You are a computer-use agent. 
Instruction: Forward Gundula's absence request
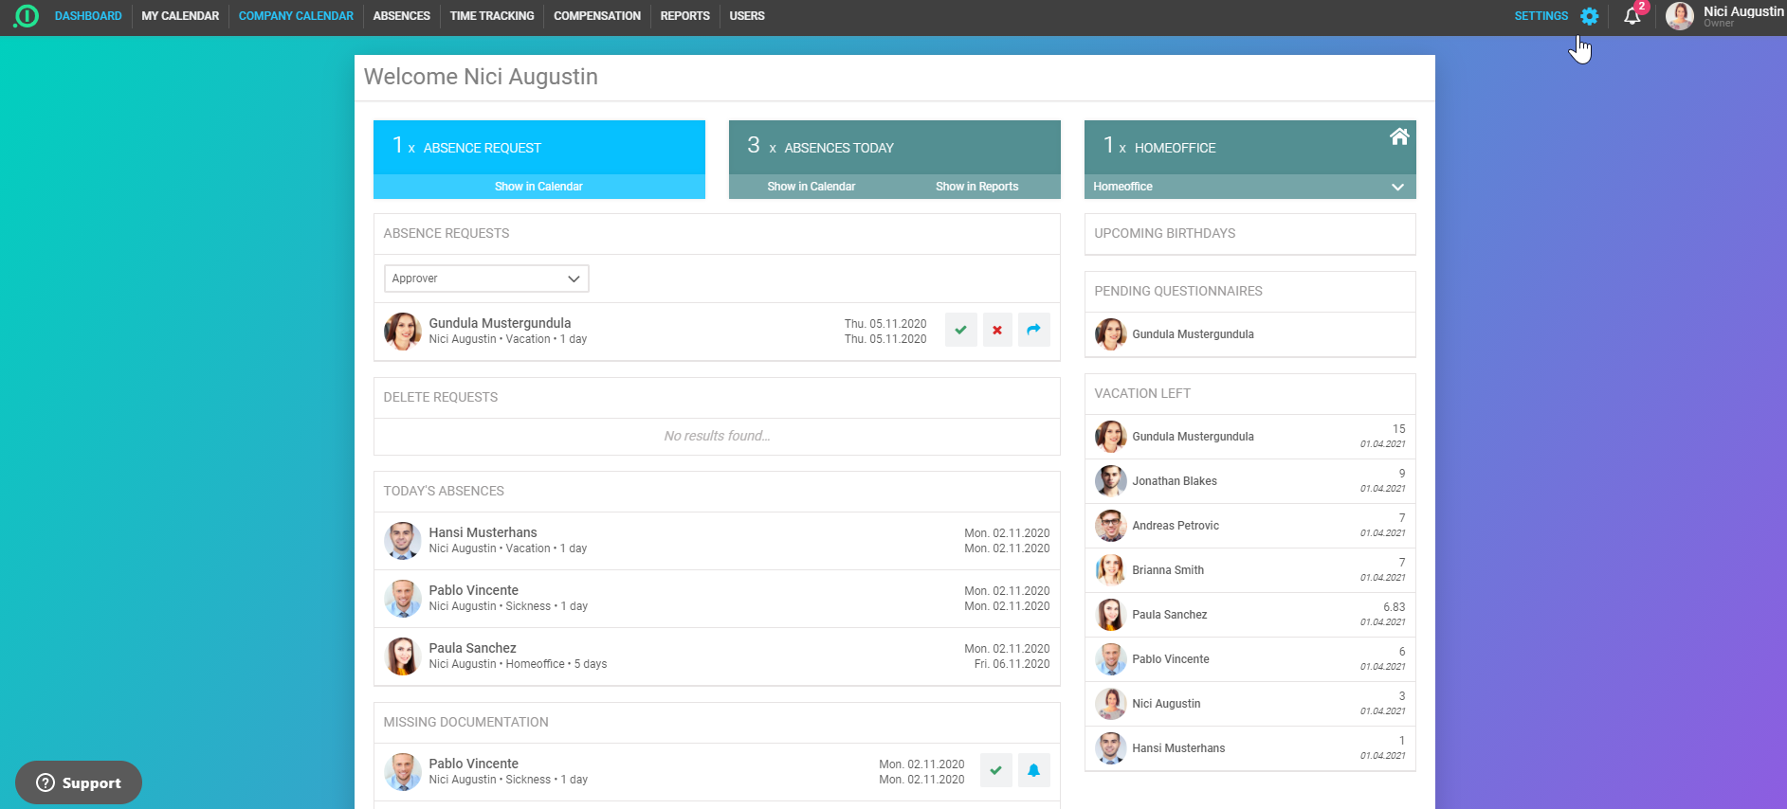click(x=1033, y=330)
